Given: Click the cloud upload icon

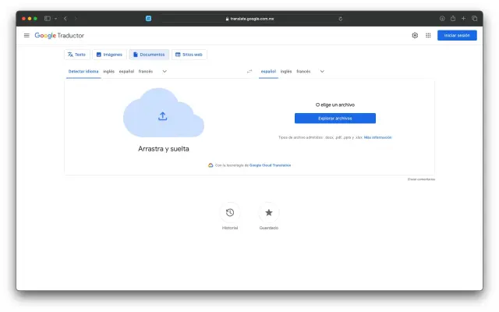Looking at the screenshot, I should (163, 116).
